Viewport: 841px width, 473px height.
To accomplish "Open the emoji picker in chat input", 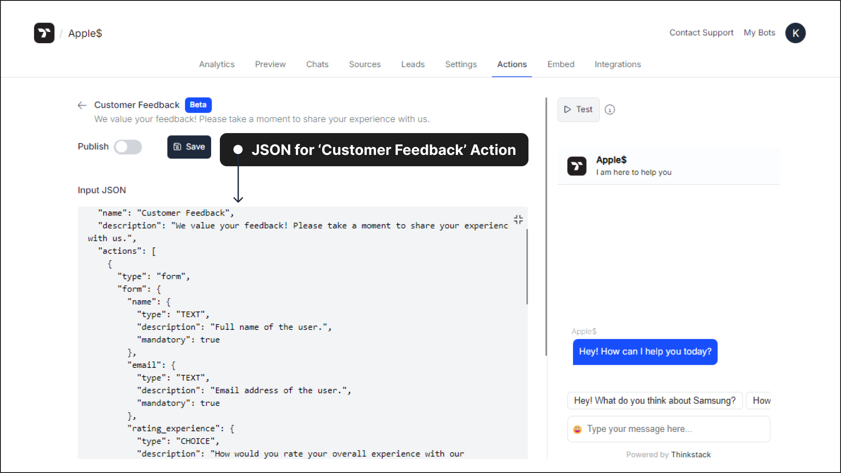I will [577, 429].
